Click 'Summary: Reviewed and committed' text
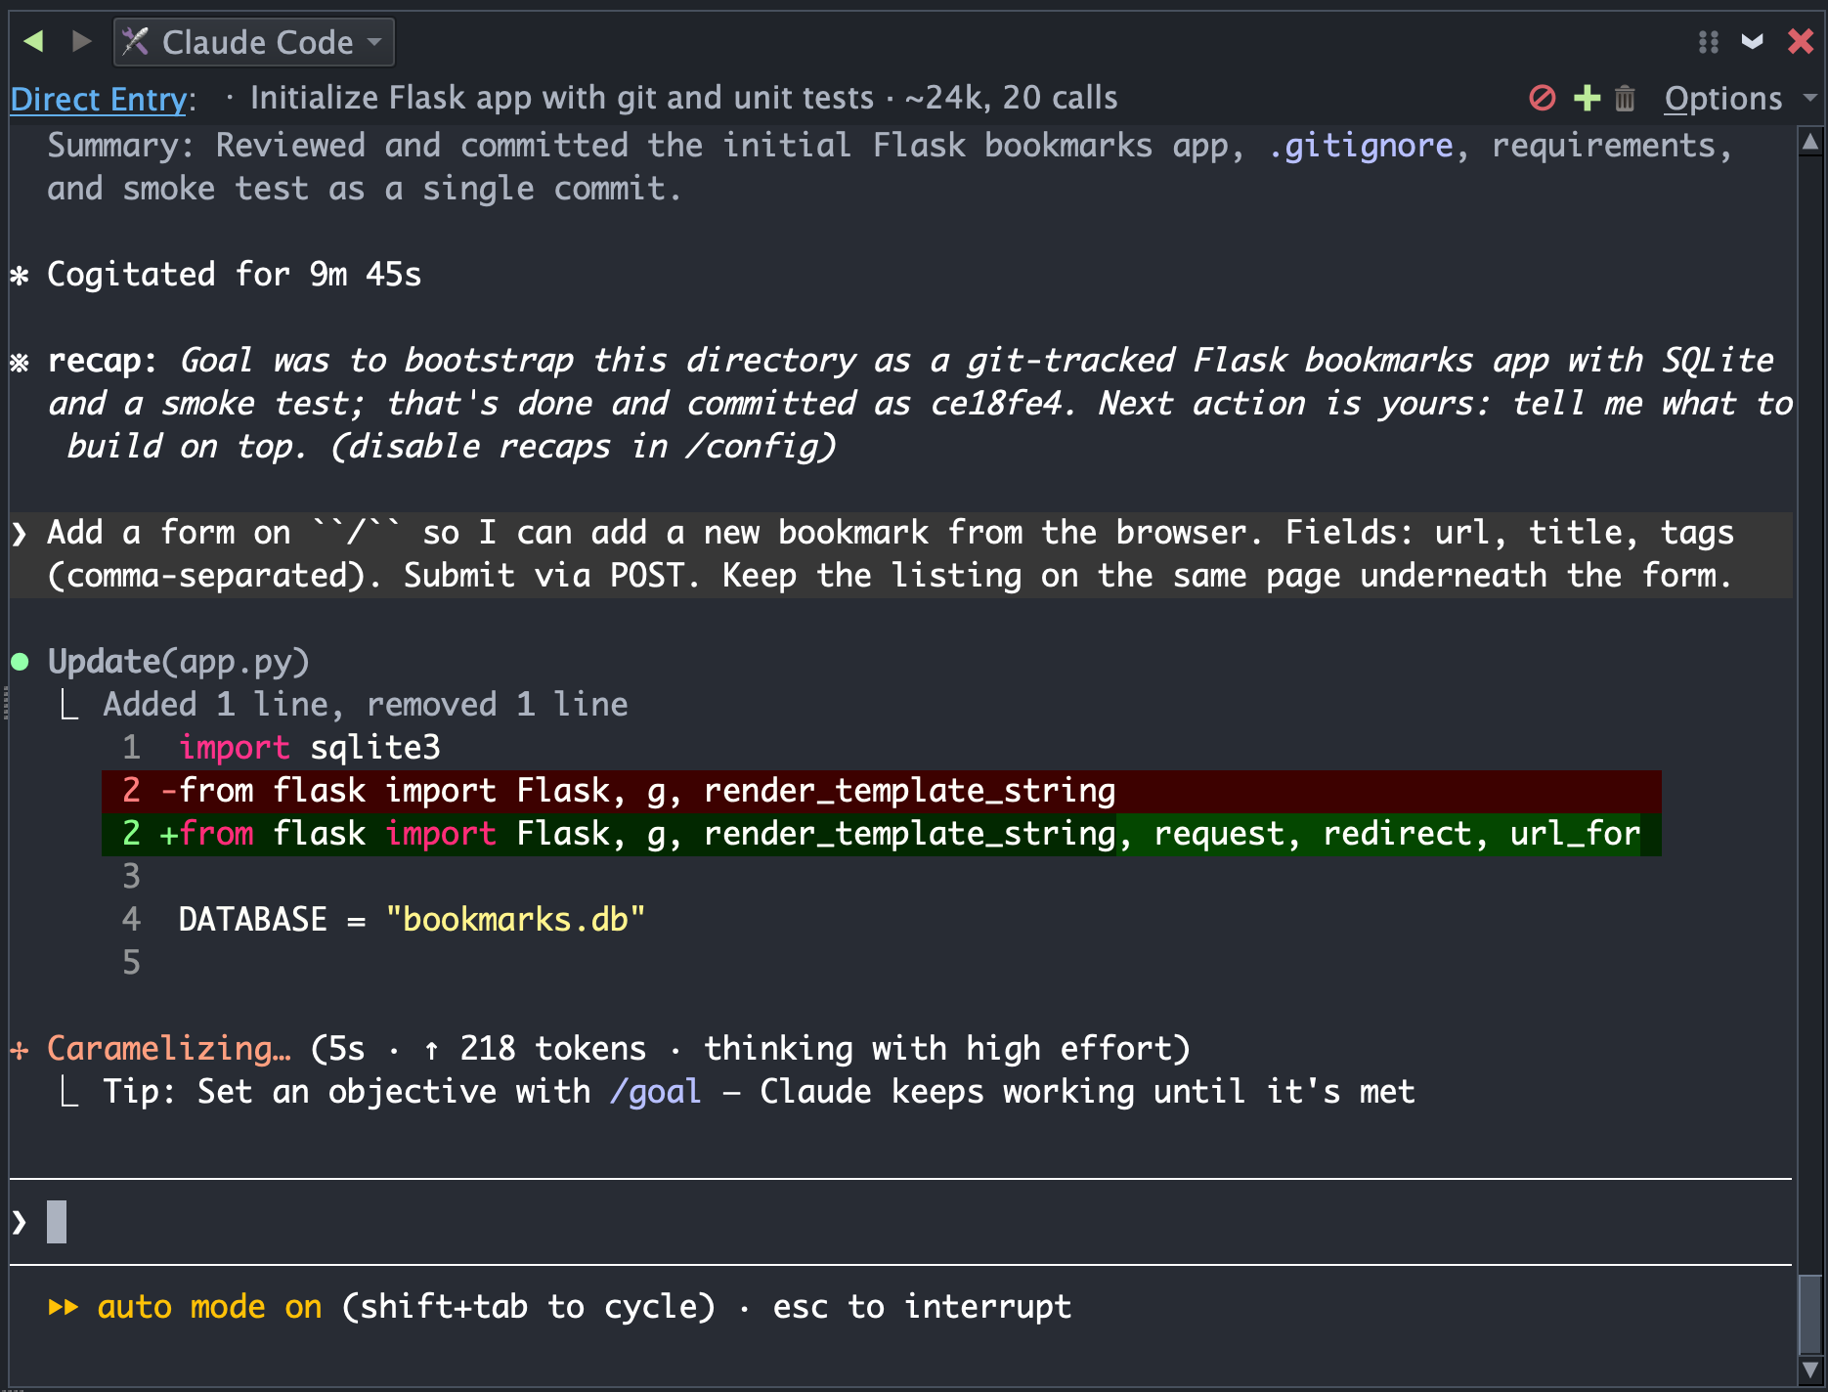The height and width of the screenshot is (1392, 1828). pos(890,167)
